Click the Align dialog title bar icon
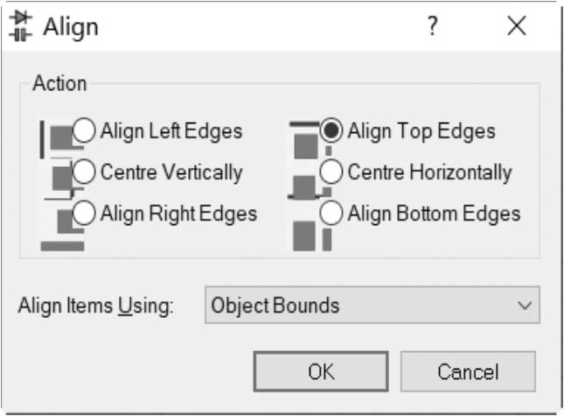564x416 pixels. coord(19,27)
